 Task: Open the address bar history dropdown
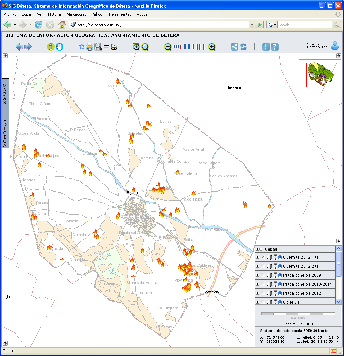pos(252,25)
